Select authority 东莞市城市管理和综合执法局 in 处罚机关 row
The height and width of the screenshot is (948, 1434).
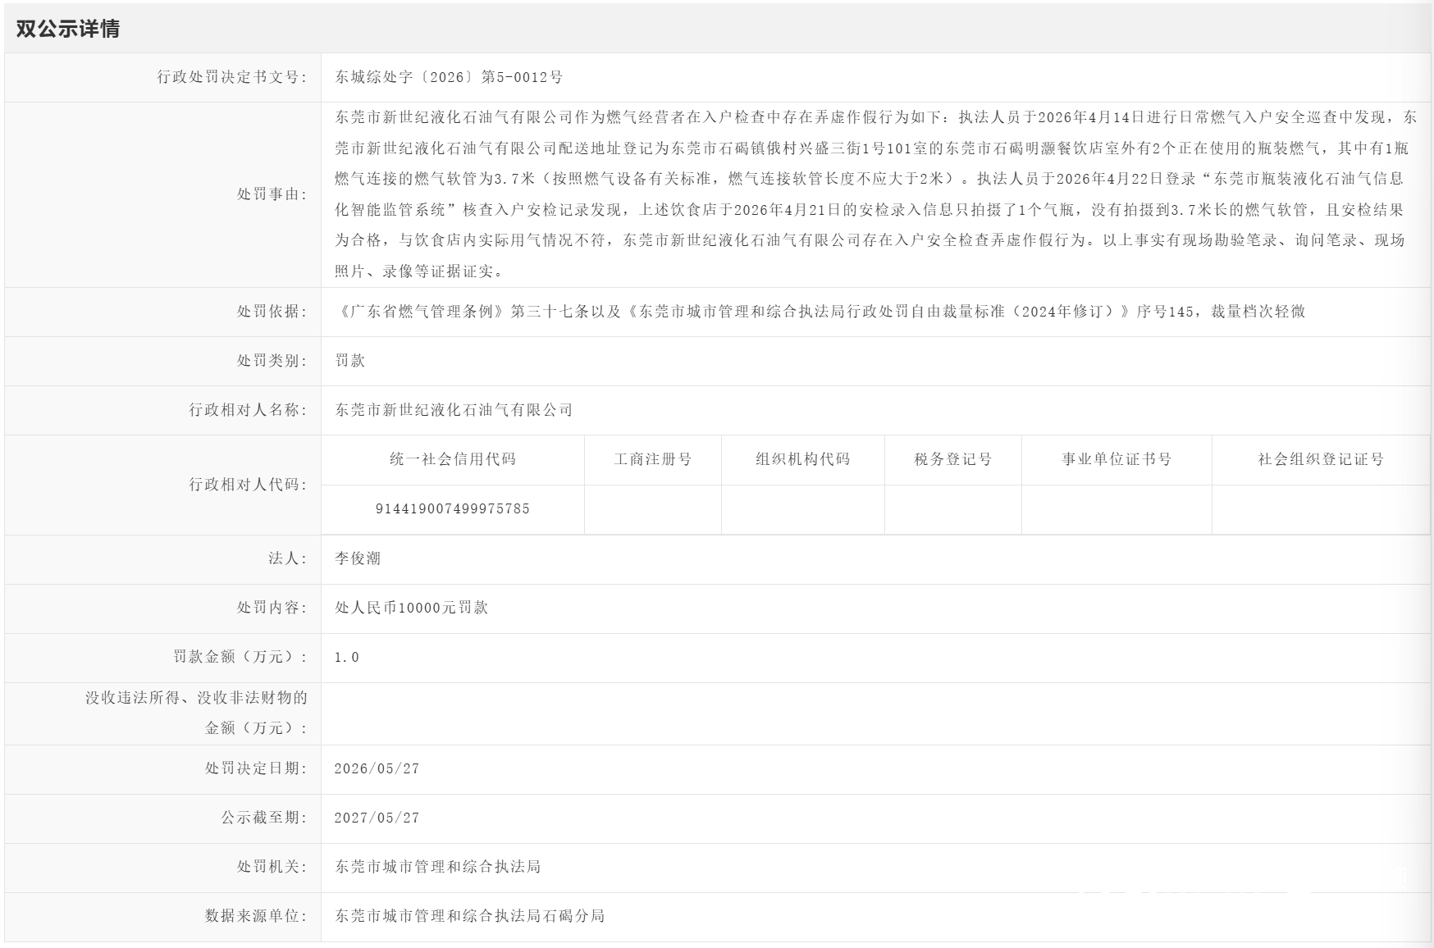pos(438,867)
